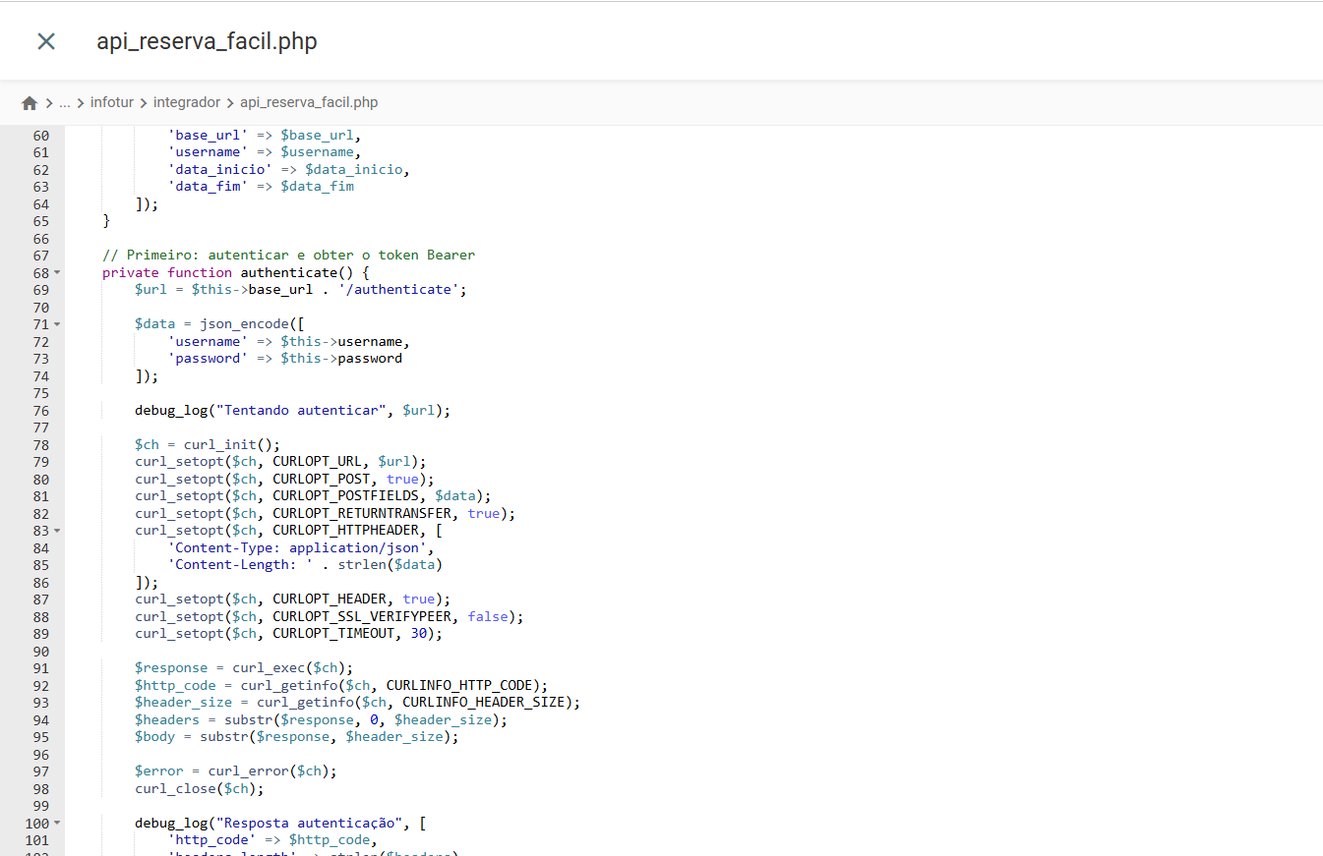Click the home icon in the breadcrumb bar
The image size is (1323, 856).
tap(29, 101)
